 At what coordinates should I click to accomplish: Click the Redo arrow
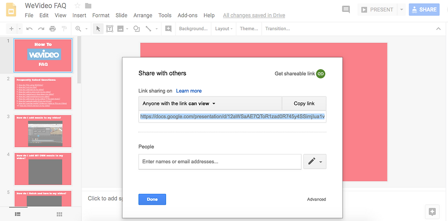(41, 28)
